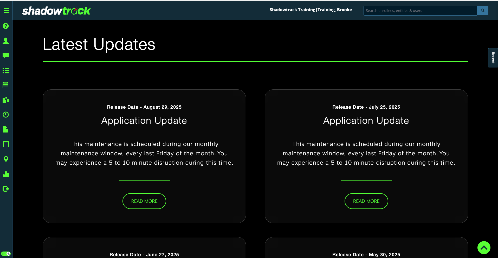The image size is (498, 258).
Task: Open the copy documents sidebar icon
Action: (x=6, y=100)
